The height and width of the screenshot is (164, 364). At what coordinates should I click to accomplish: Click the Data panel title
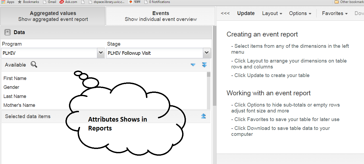(19, 32)
